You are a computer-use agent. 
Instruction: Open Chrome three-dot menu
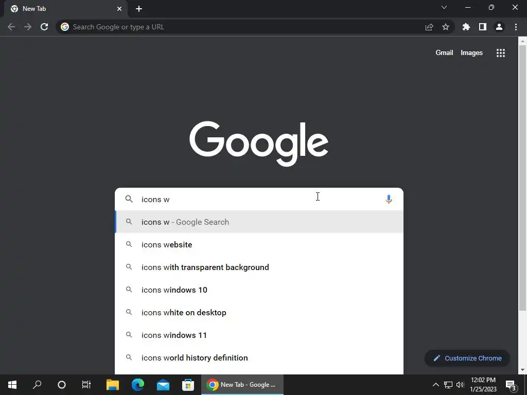point(516,27)
